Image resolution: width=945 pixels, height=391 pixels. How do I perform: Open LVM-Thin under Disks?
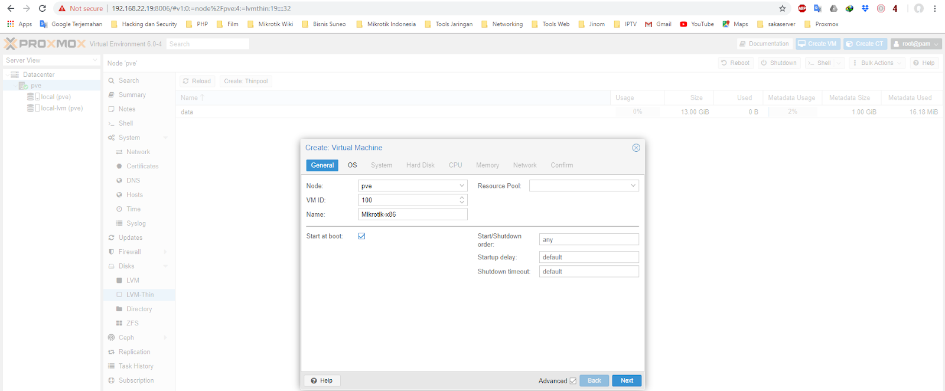tap(140, 295)
